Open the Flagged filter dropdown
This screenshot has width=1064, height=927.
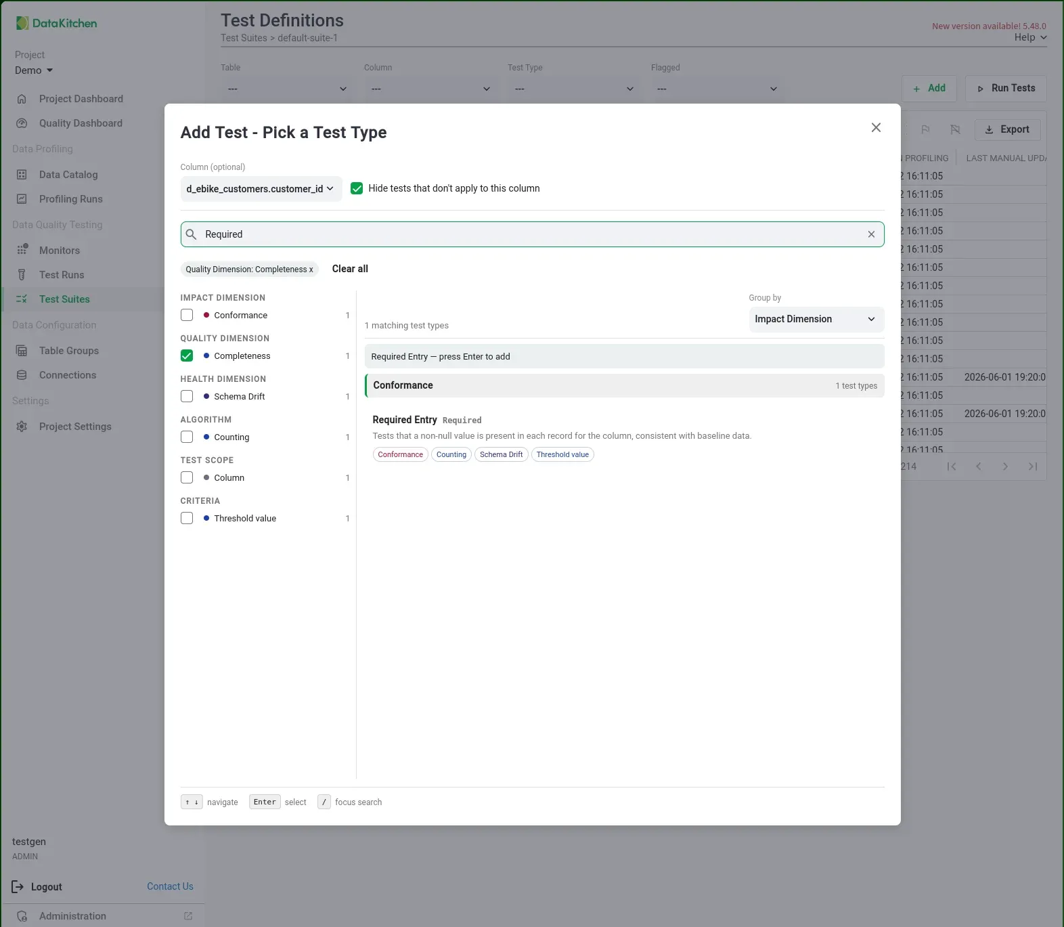point(717,89)
